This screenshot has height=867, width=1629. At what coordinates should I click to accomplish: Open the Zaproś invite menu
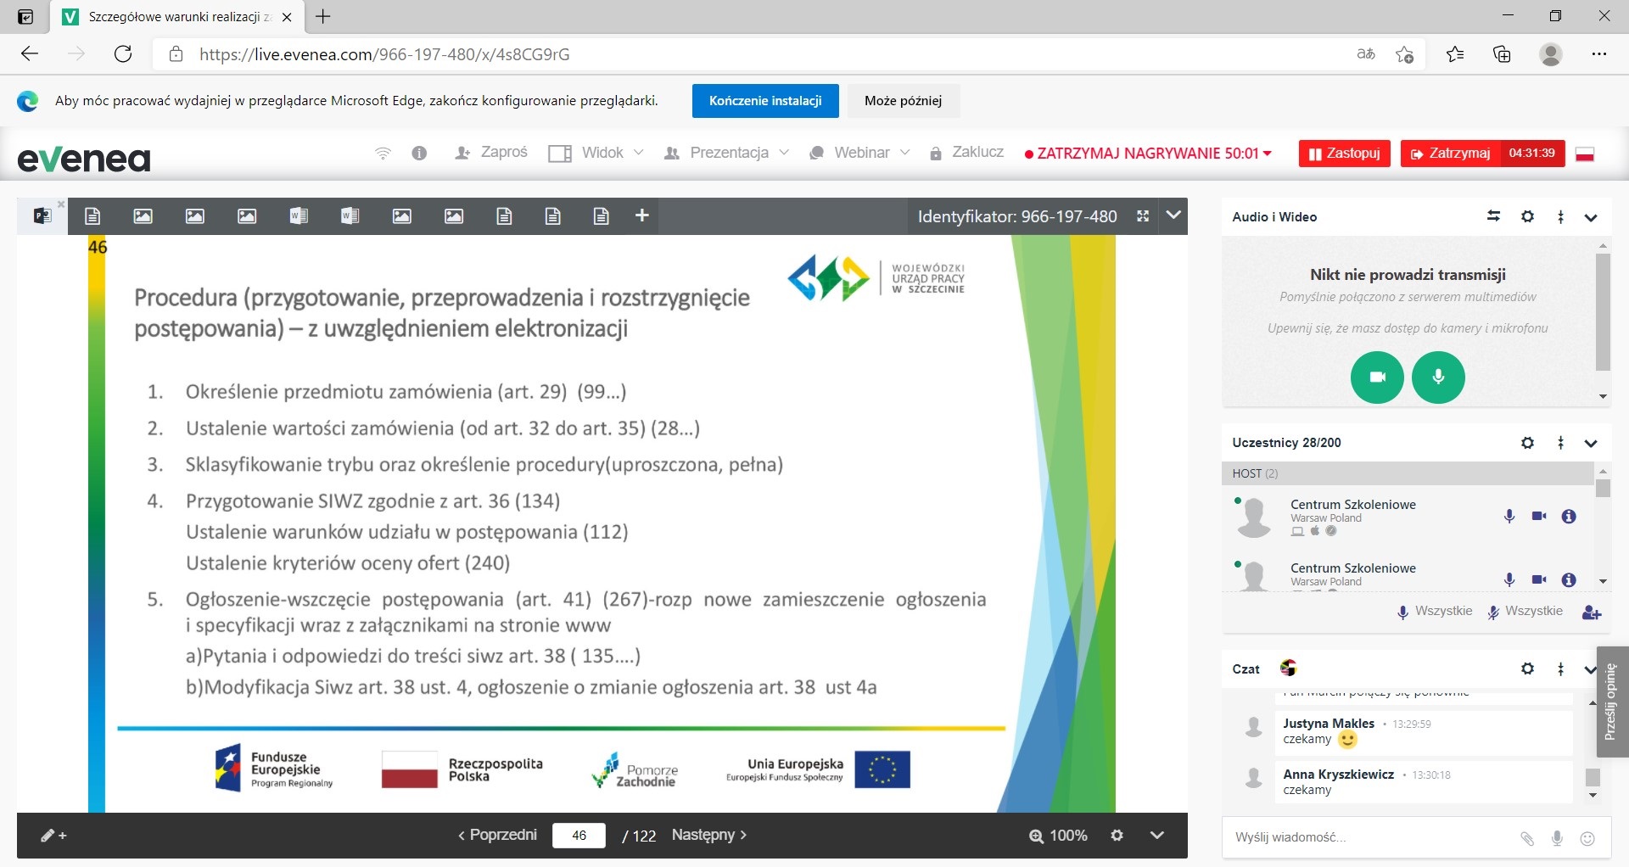491,153
